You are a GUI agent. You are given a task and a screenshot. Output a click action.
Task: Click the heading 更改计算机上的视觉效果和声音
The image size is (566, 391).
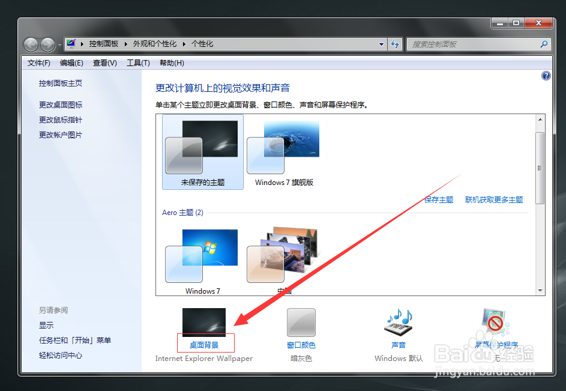point(222,88)
